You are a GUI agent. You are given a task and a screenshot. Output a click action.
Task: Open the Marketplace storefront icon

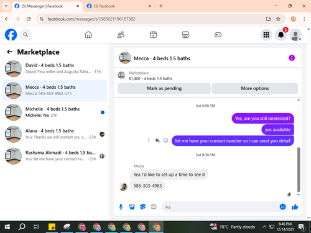point(185,35)
